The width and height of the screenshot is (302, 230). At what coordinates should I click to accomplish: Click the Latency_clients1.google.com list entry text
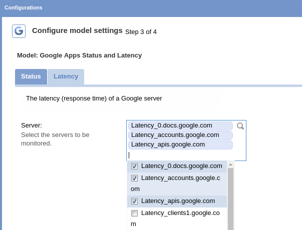click(x=180, y=213)
